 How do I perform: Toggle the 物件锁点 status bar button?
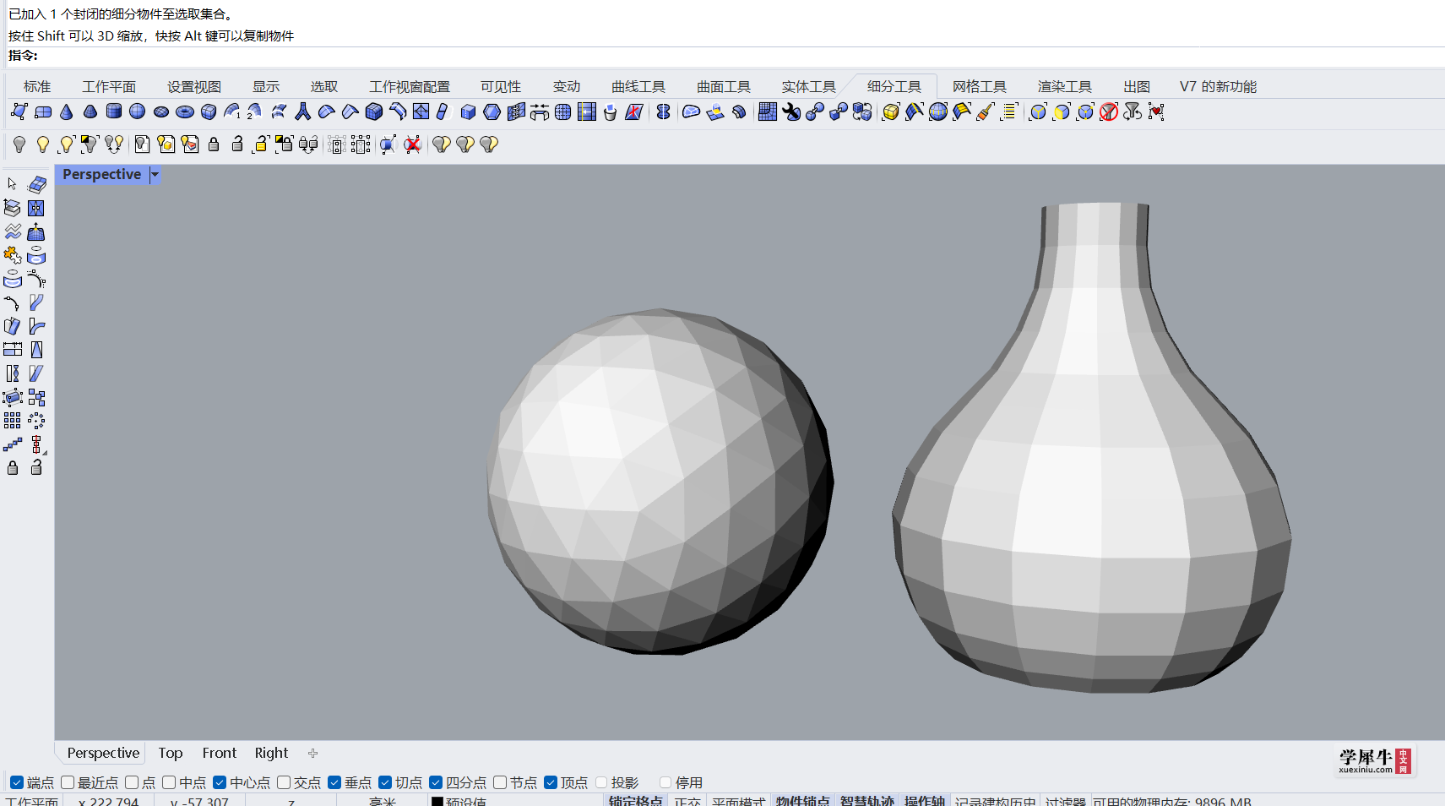click(803, 801)
